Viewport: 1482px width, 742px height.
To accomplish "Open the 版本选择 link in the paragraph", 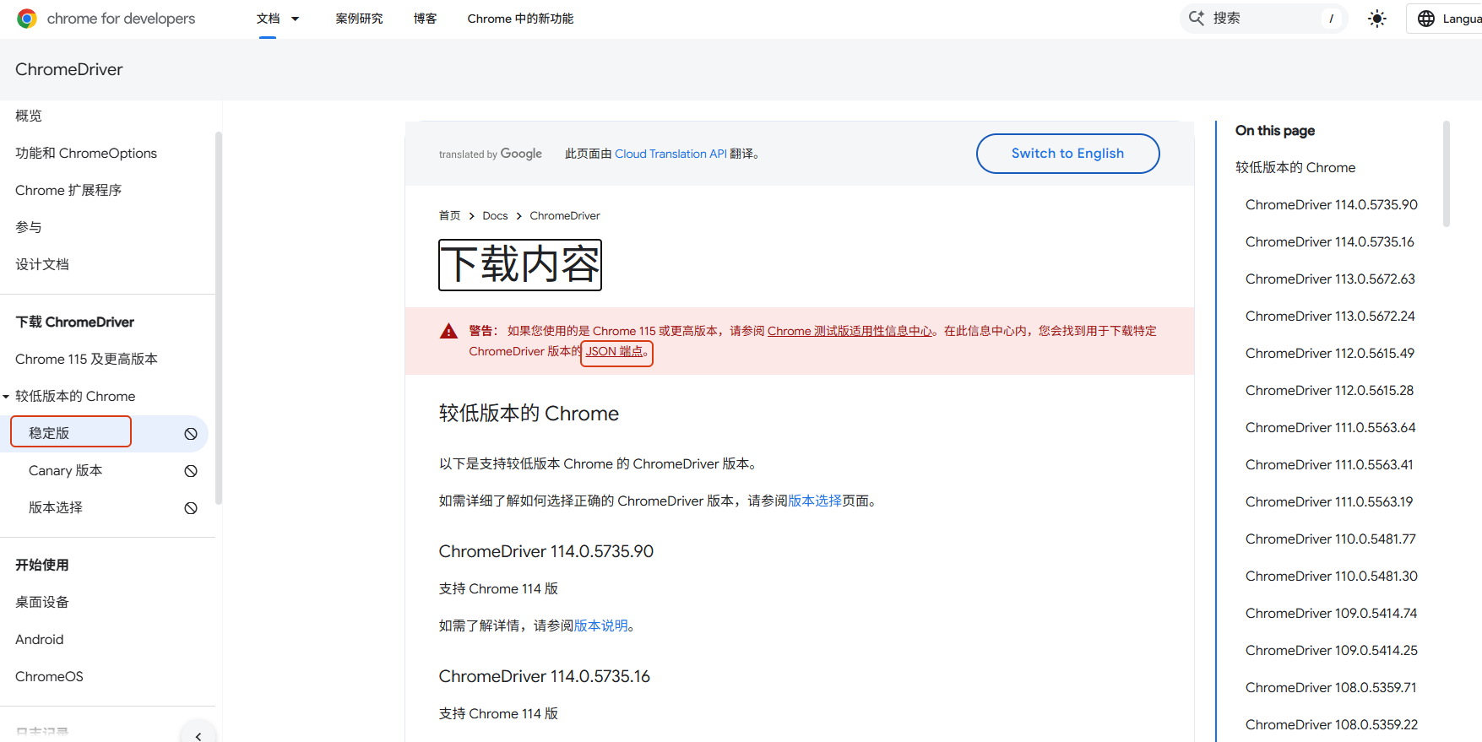I will coord(815,501).
